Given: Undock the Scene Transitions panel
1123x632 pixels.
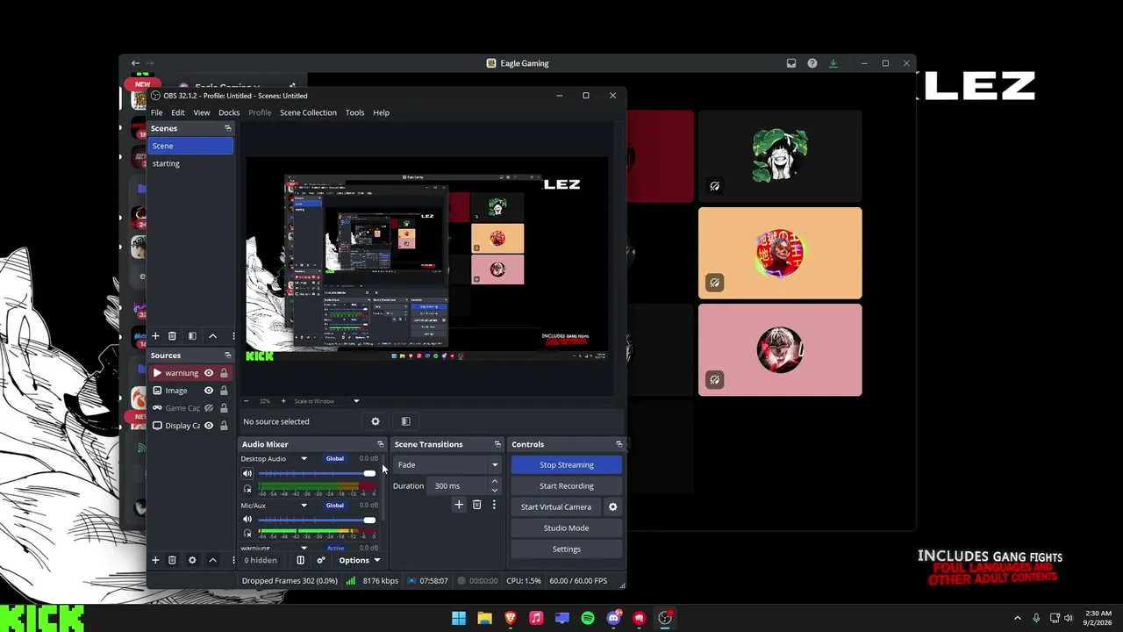Looking at the screenshot, I should [x=497, y=444].
